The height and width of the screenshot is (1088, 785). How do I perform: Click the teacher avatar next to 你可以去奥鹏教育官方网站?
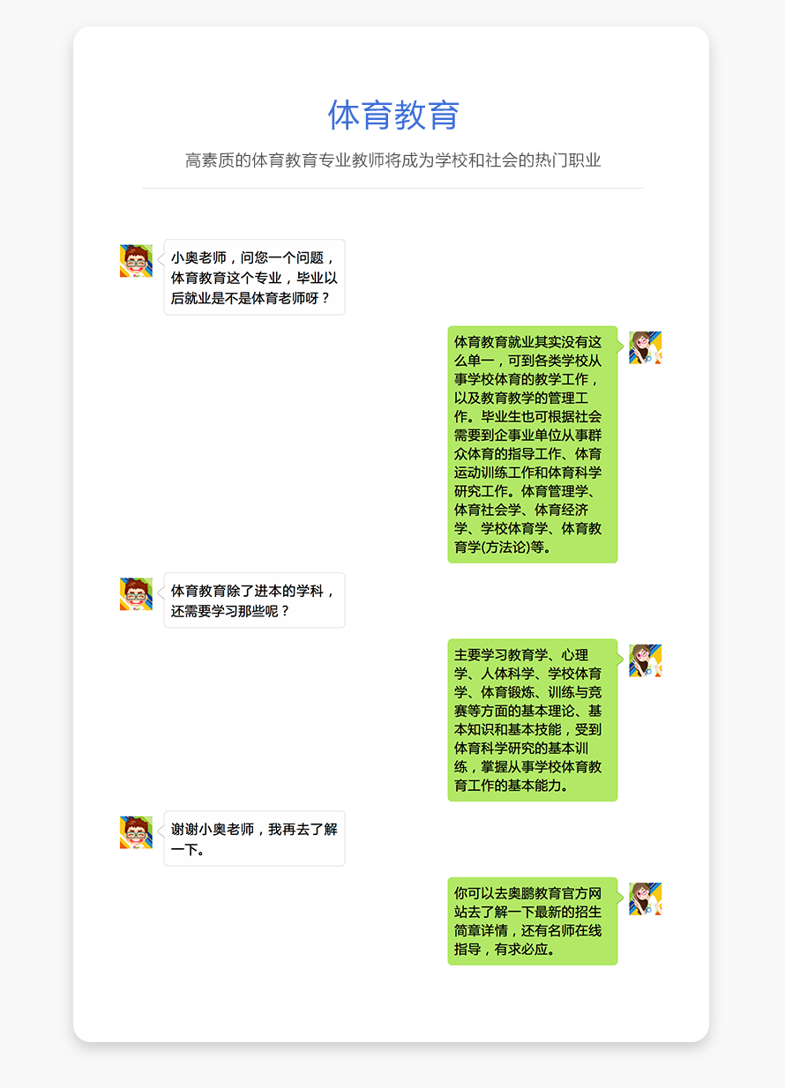(646, 898)
